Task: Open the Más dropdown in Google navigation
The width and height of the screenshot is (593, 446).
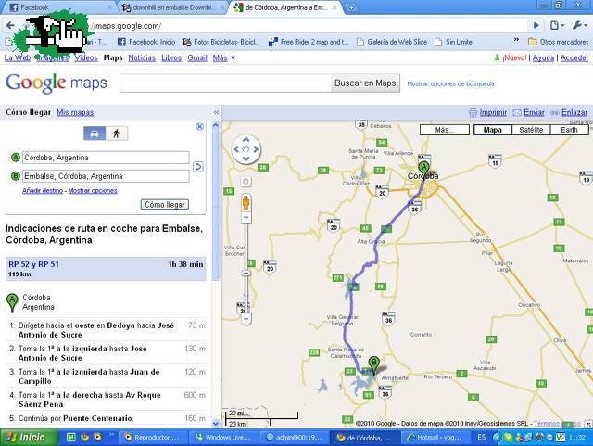Action: click(224, 57)
